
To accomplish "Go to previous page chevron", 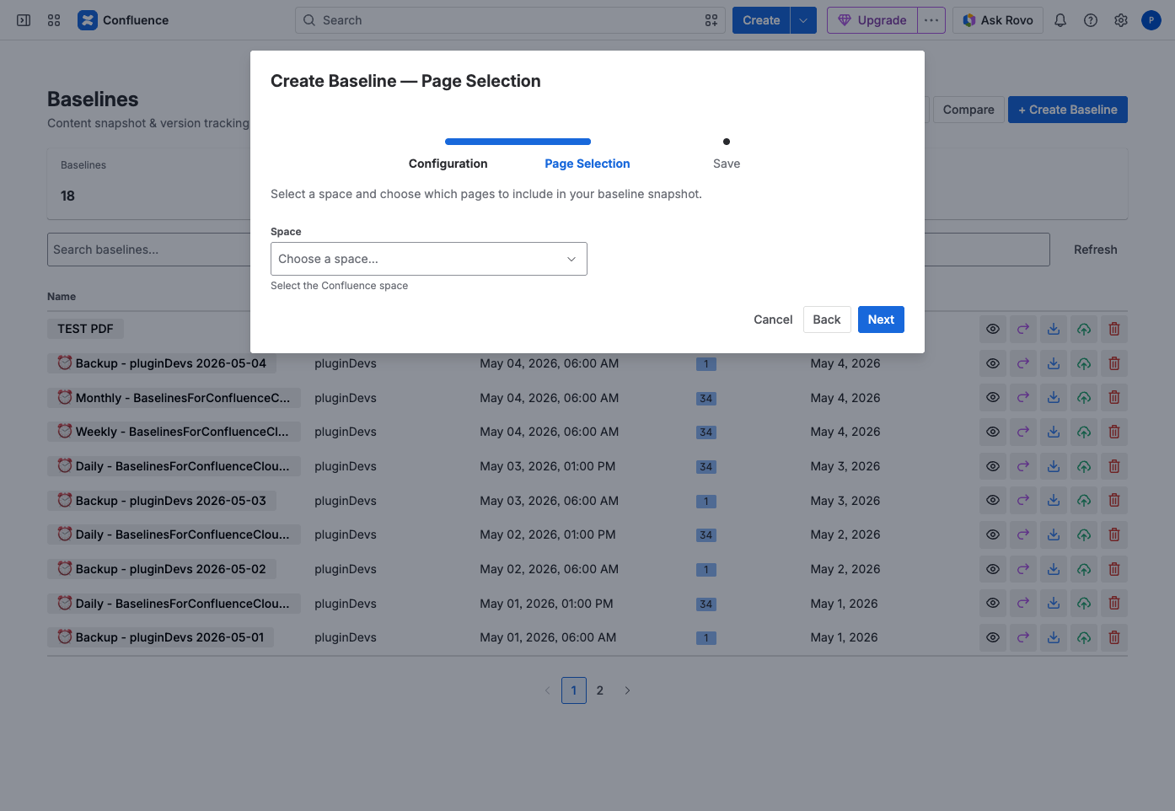I will 547,690.
